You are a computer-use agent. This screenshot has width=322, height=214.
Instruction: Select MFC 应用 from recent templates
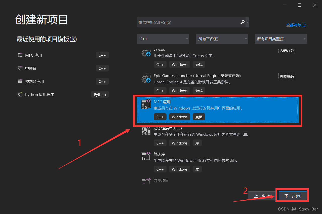63,55
